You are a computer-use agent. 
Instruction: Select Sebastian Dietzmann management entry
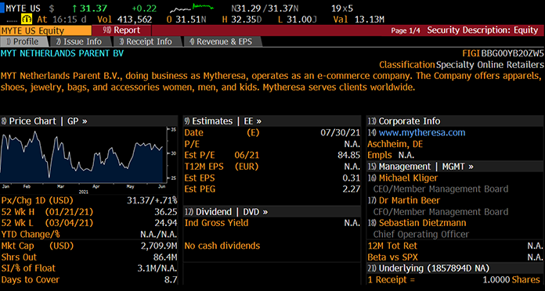pyautogui.click(x=422, y=223)
